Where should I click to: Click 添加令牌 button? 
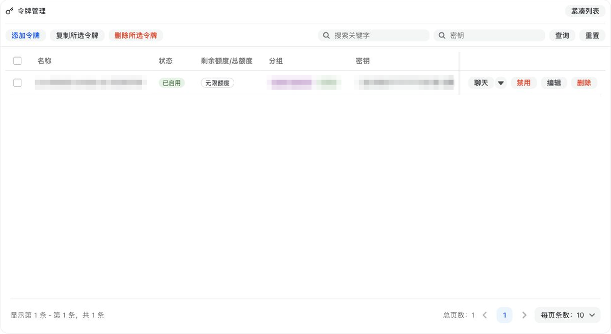coord(25,36)
